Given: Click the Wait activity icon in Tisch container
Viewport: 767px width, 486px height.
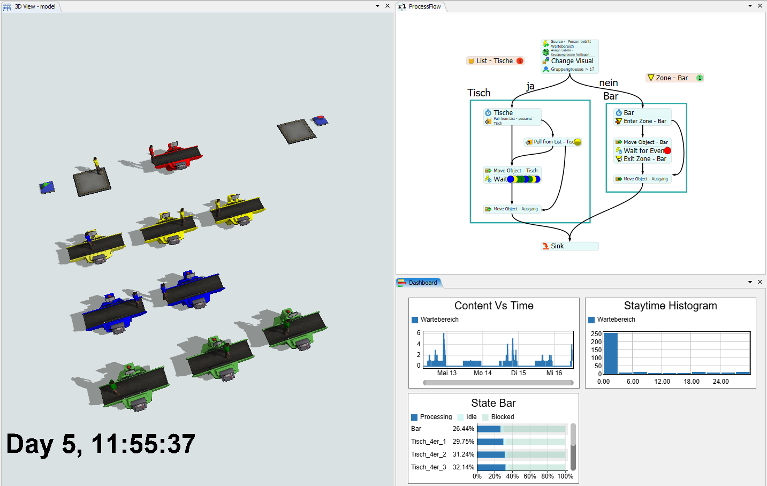Looking at the screenshot, I should tap(488, 179).
